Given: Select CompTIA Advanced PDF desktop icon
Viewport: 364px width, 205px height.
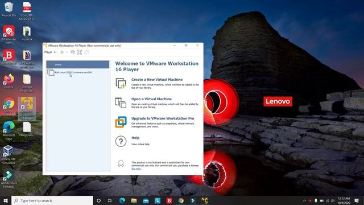Looking at the screenshot, I should click(27, 11).
